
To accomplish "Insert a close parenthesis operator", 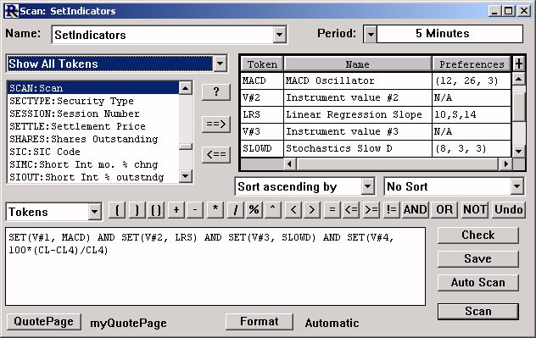I will 137,210.
